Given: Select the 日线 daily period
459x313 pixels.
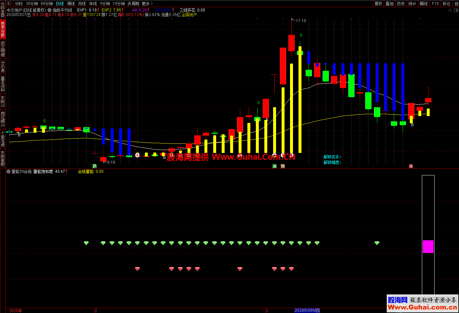Looking at the screenshot, I should click(x=60, y=4).
